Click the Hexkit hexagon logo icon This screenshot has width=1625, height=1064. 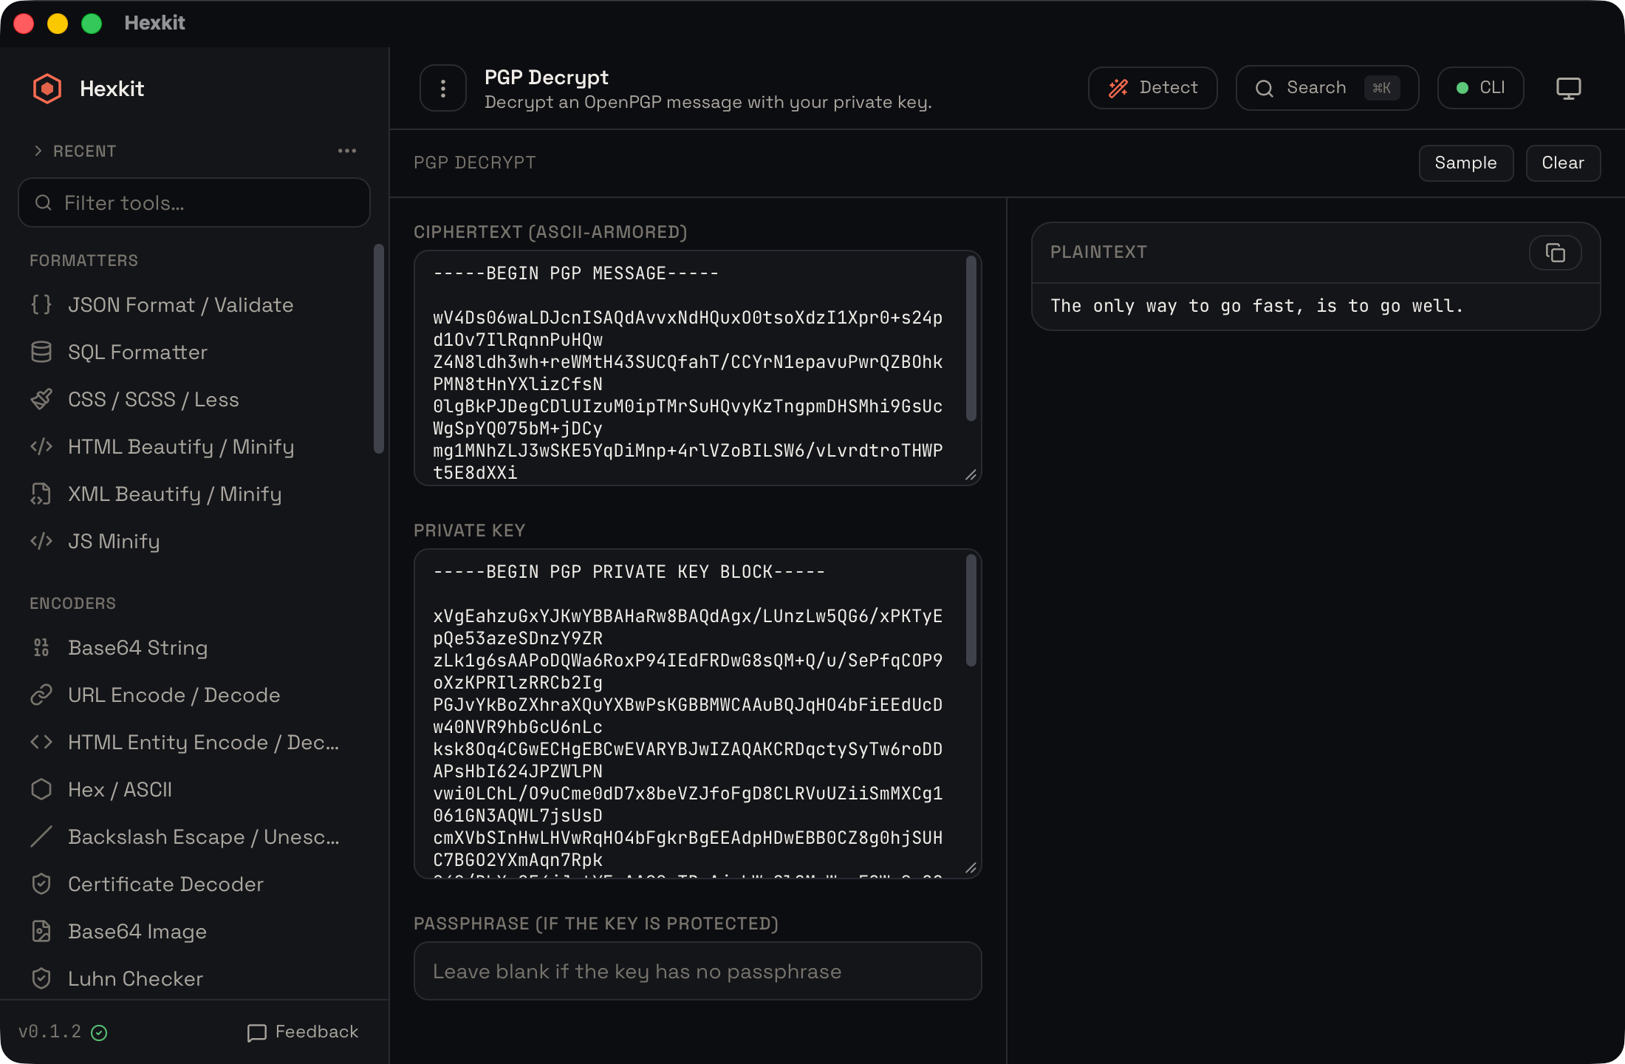tap(47, 89)
